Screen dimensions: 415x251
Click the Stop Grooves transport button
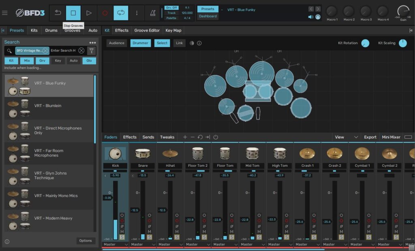click(73, 13)
